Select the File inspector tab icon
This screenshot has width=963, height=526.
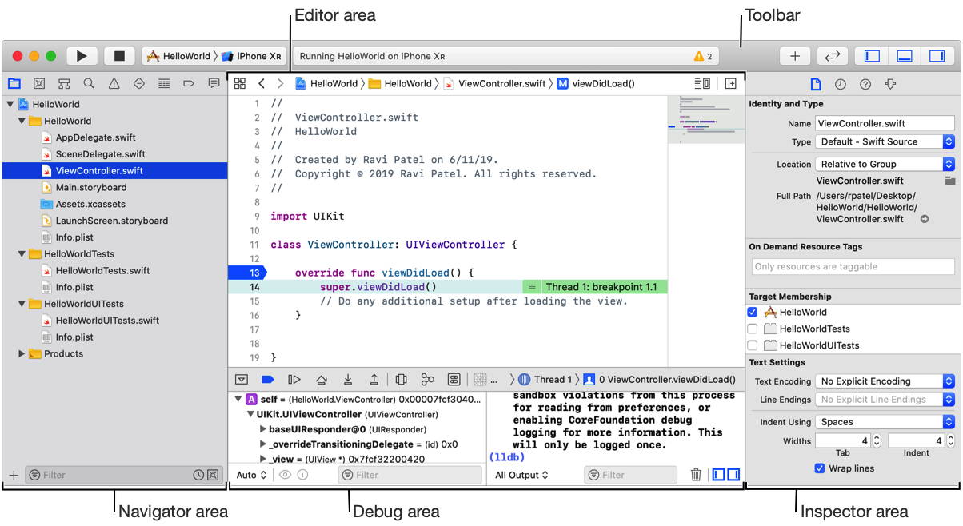pyautogui.click(x=816, y=84)
